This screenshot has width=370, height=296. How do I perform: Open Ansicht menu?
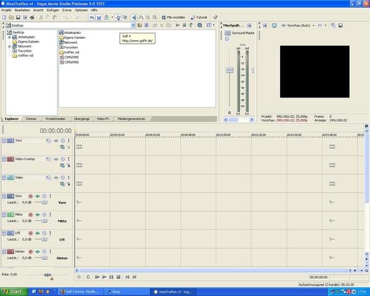point(38,10)
